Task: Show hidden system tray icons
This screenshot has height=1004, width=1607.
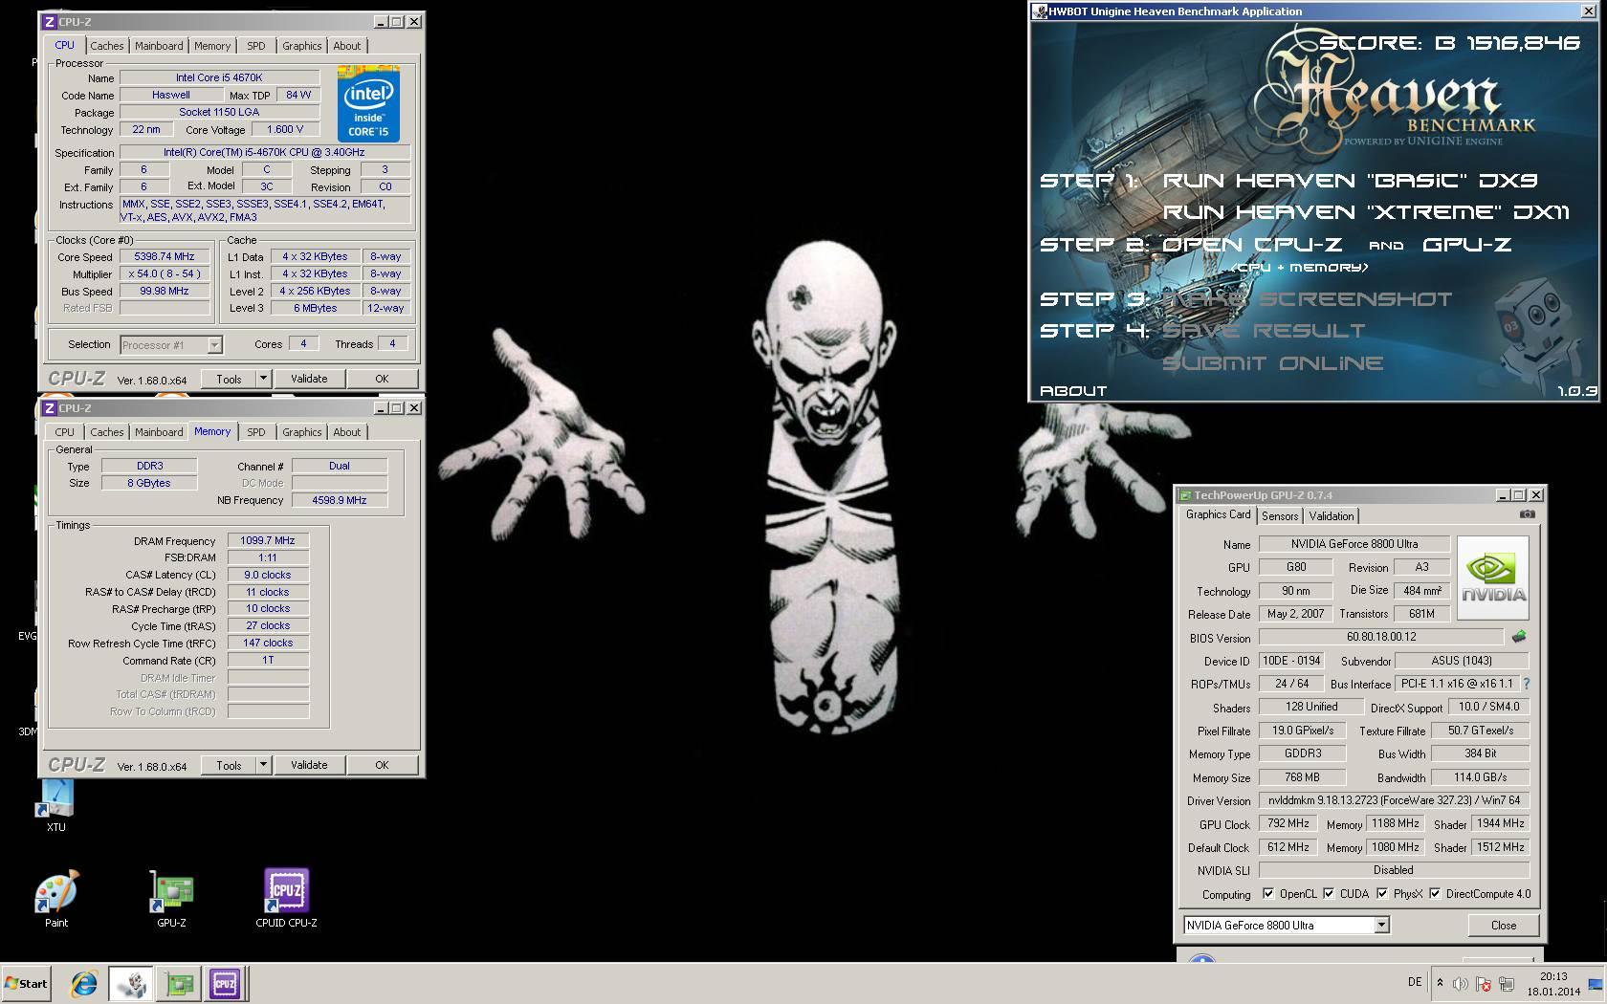Action: point(1440,983)
